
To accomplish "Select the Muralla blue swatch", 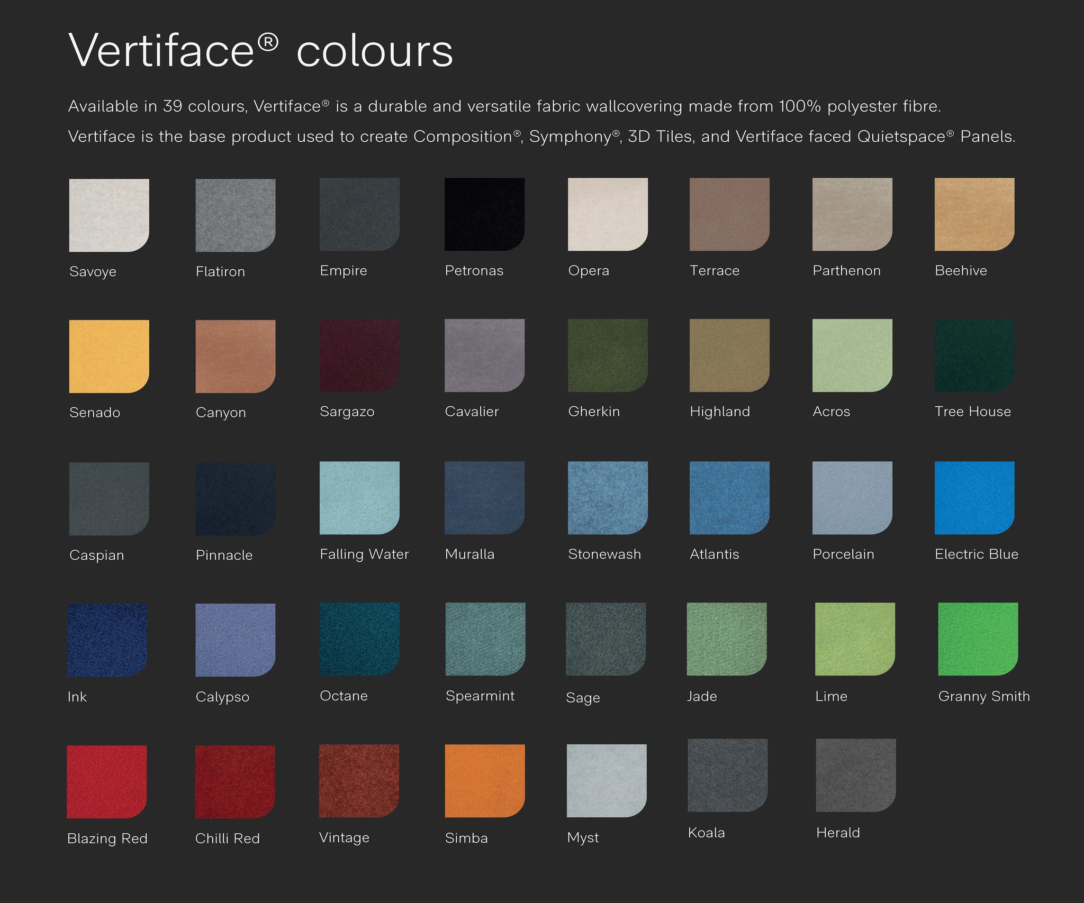I will pyautogui.click(x=484, y=498).
